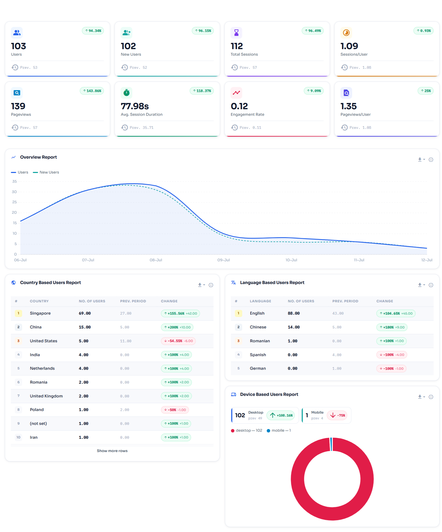Open Device Based Users Report info icon

431,397
